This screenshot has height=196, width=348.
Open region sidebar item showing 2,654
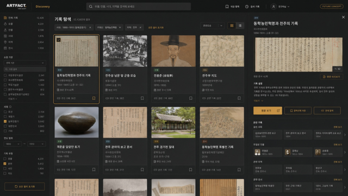pos(24,42)
